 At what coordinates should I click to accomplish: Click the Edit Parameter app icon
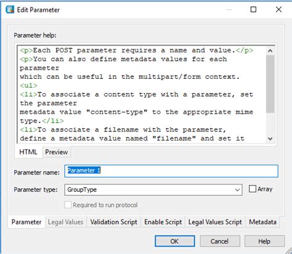10,10
